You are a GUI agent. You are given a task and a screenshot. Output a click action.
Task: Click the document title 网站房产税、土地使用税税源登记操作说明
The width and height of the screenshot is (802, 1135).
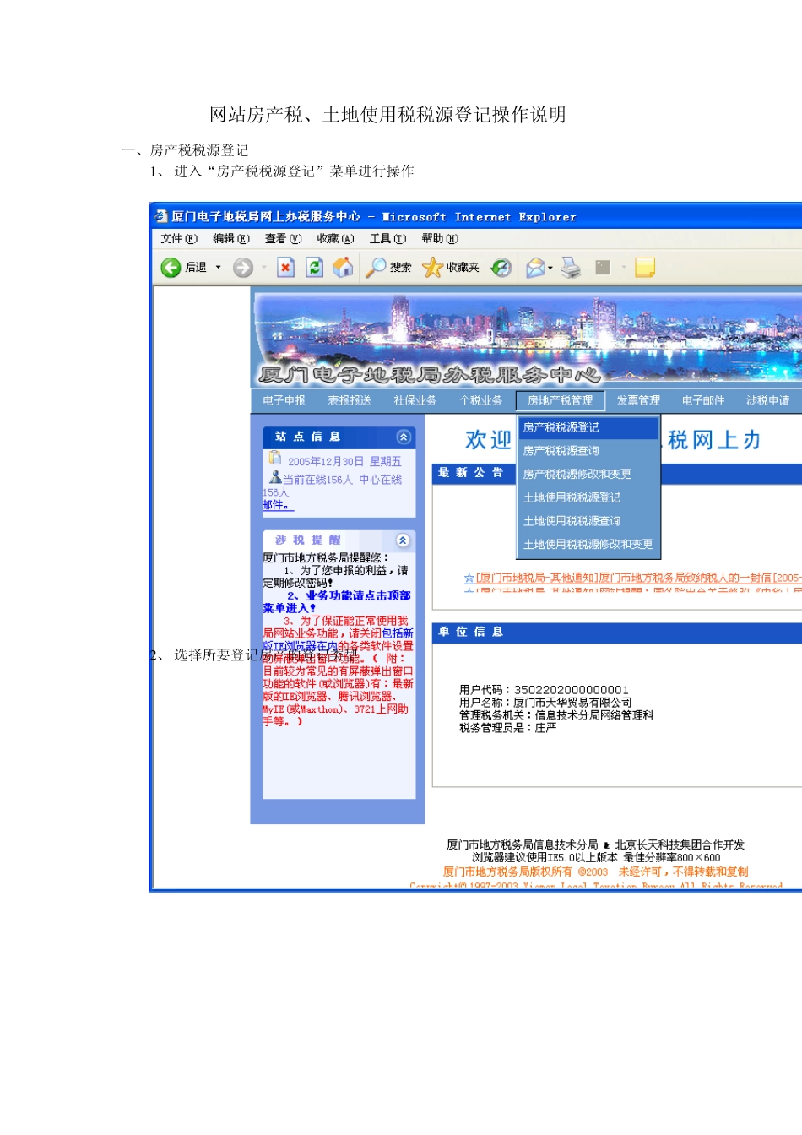(x=387, y=115)
